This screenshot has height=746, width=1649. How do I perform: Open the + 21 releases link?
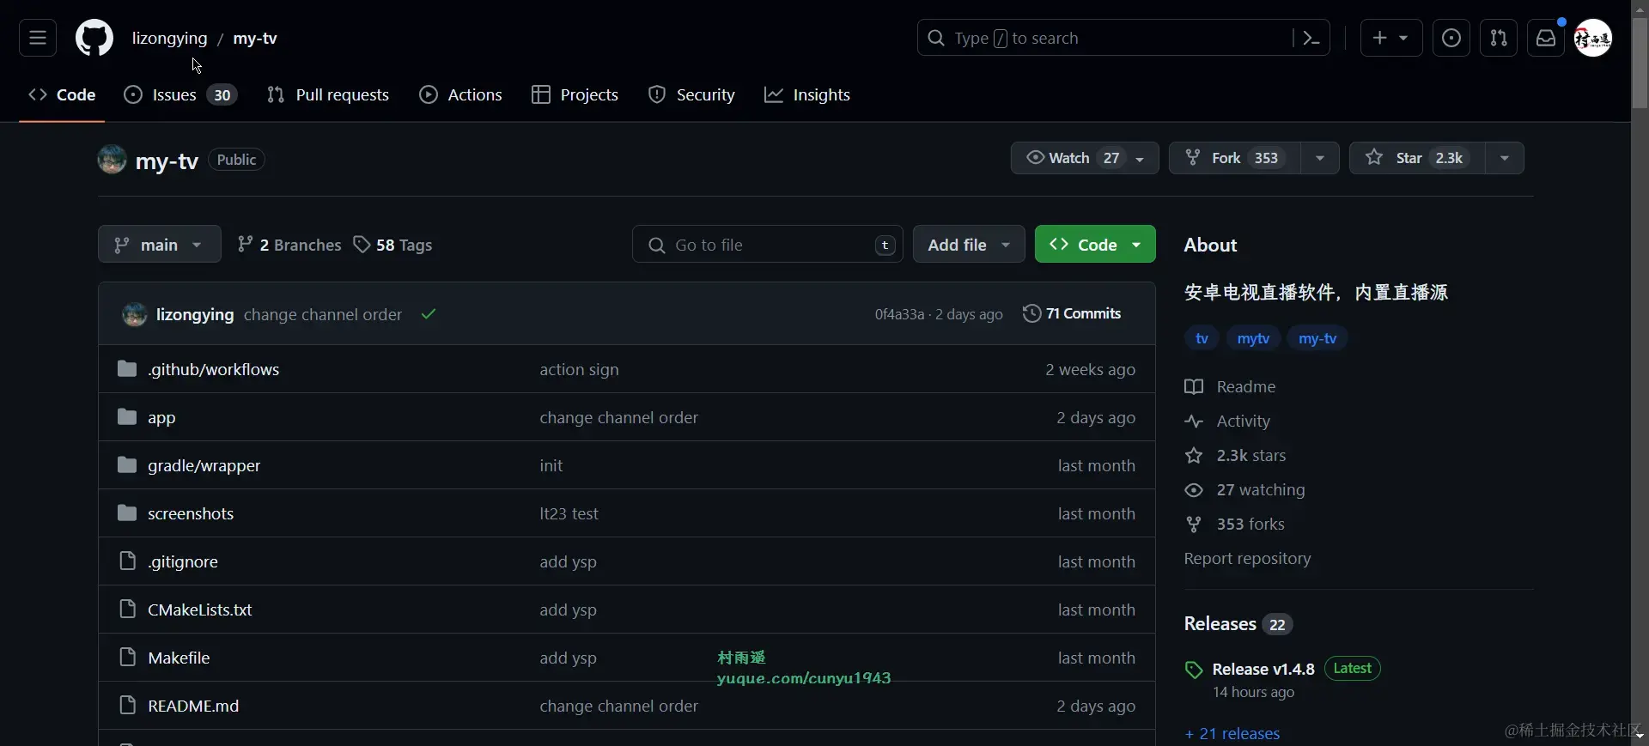(x=1232, y=733)
